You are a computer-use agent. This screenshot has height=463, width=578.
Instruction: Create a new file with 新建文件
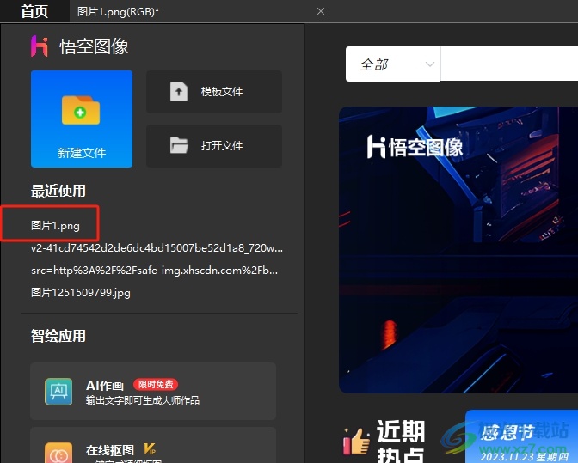click(82, 119)
